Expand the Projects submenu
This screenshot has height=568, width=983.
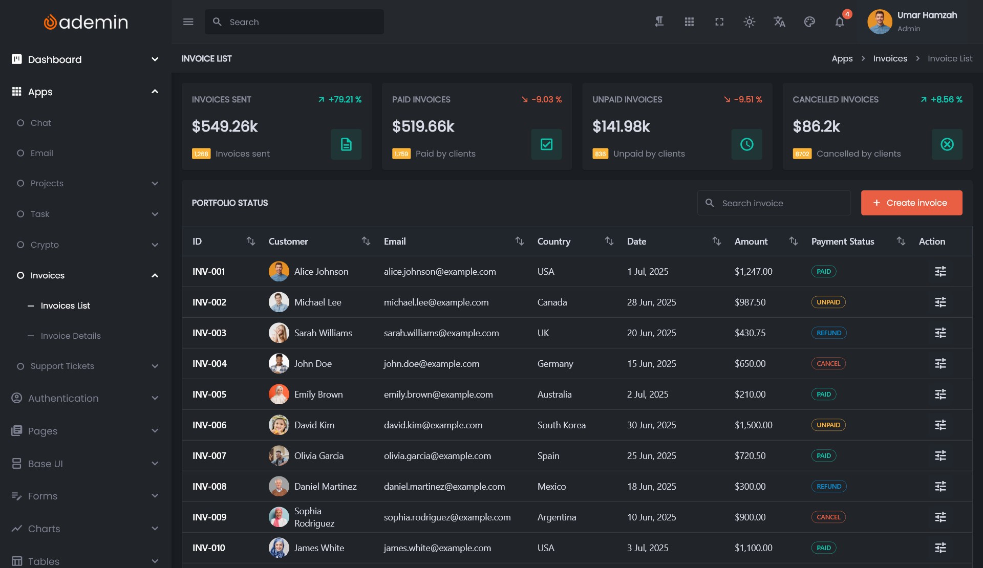(155, 184)
